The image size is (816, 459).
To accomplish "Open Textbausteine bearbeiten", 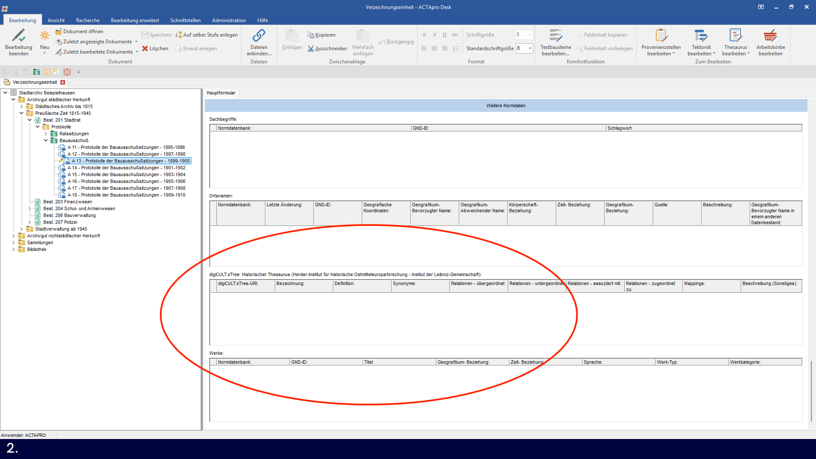I will [556, 42].
